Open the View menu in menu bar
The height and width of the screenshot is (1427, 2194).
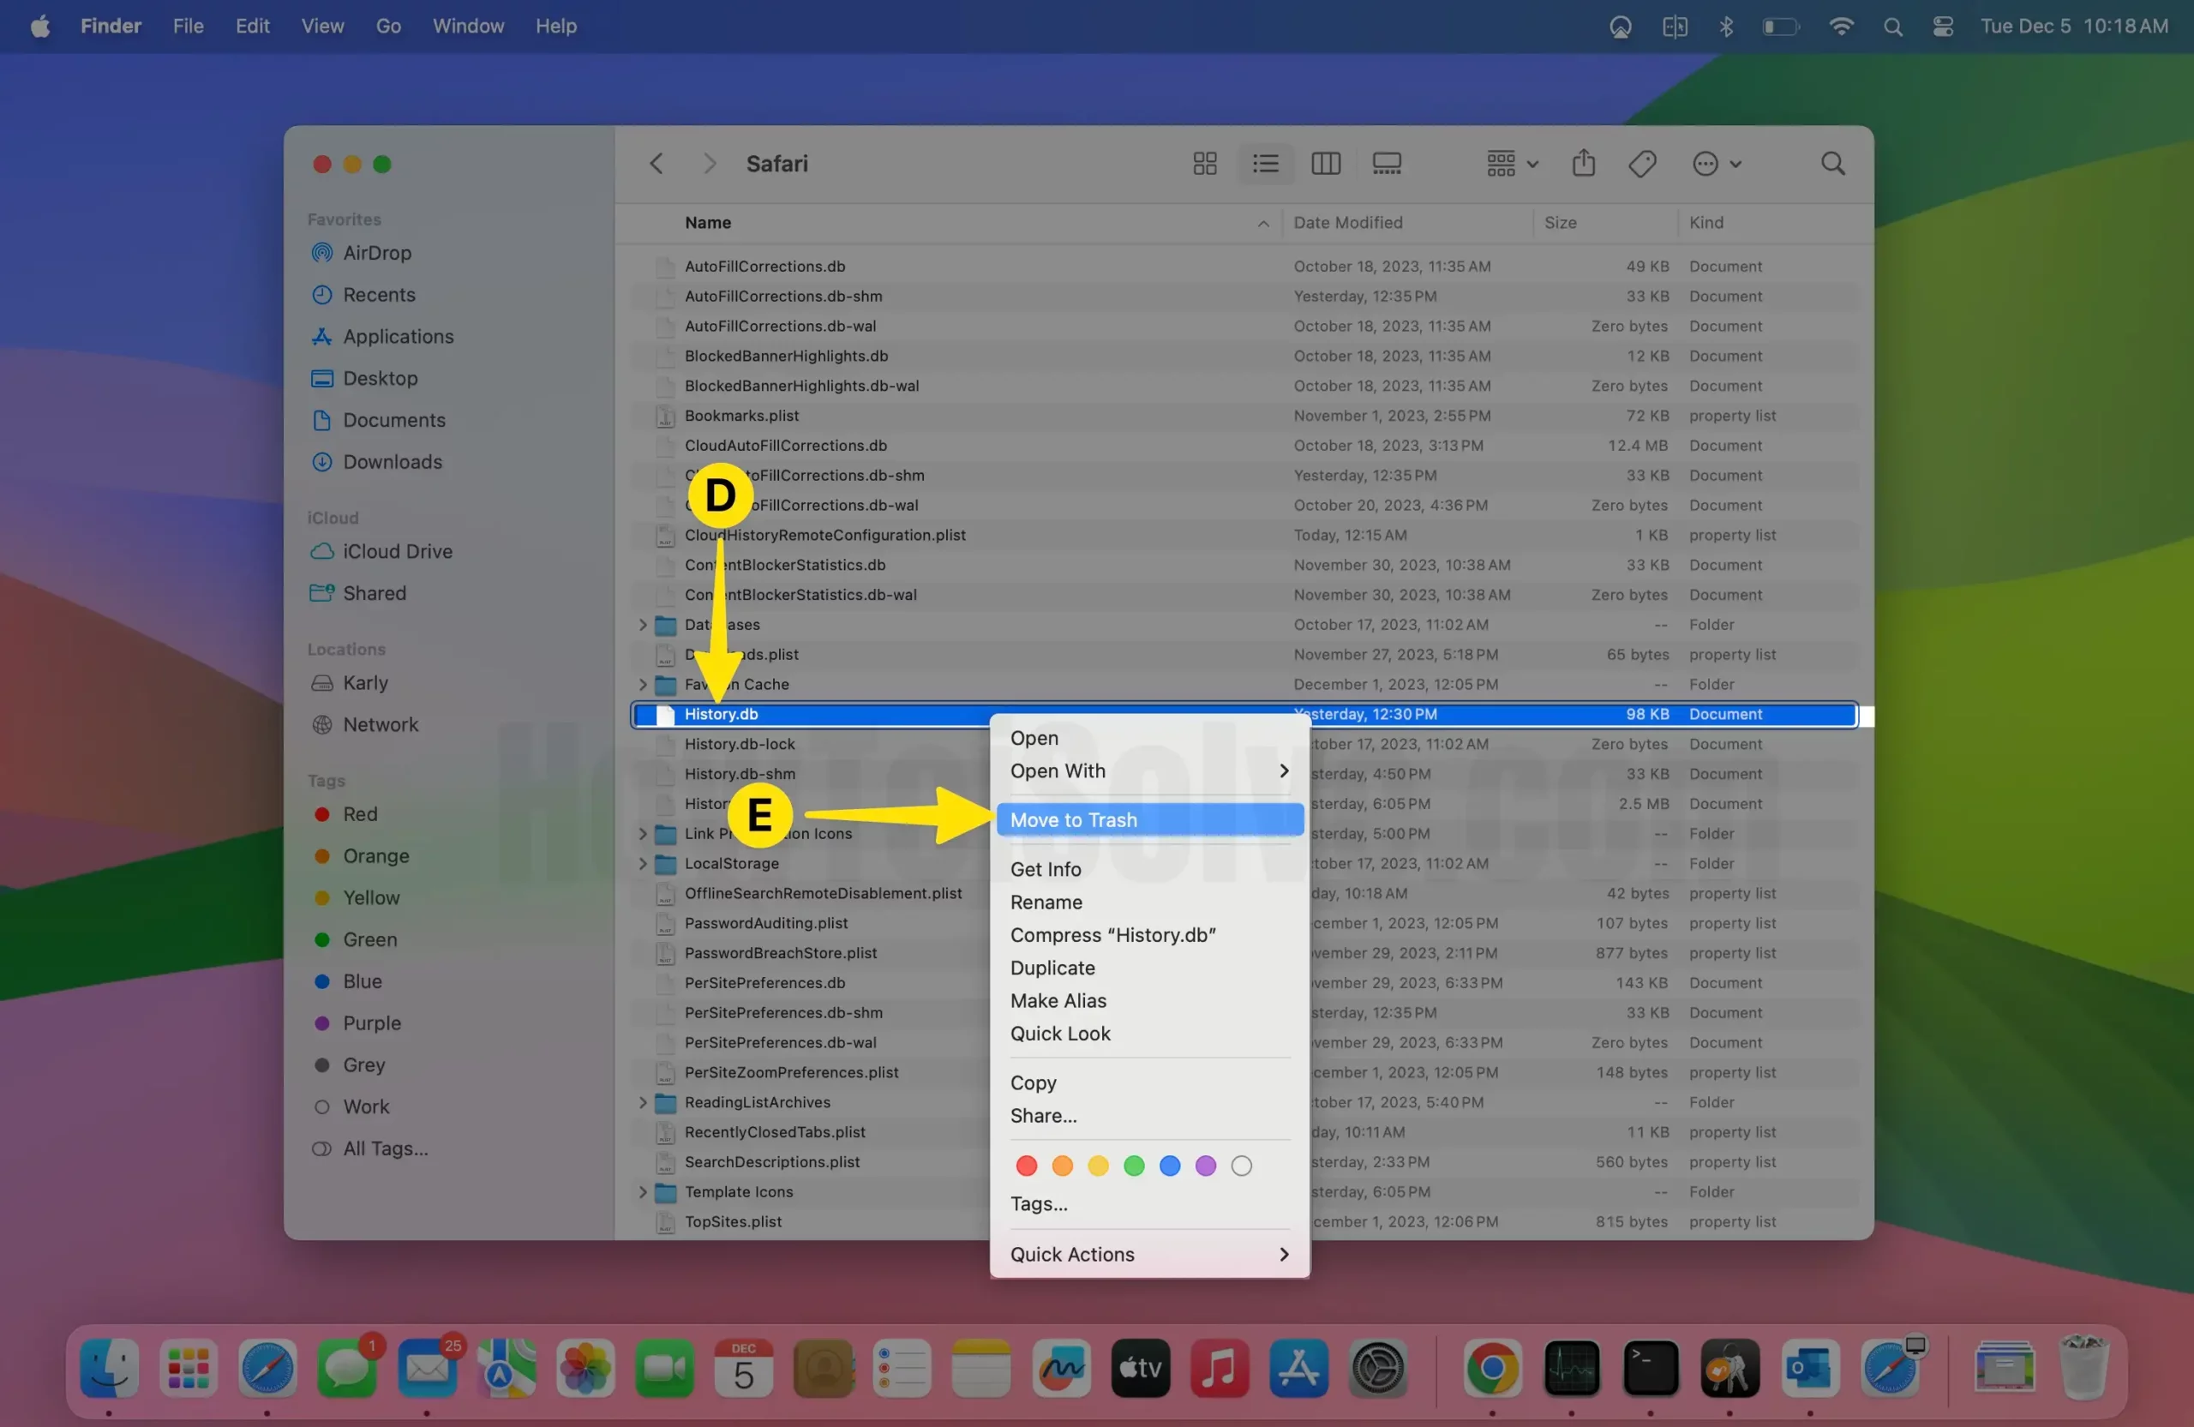(x=321, y=26)
